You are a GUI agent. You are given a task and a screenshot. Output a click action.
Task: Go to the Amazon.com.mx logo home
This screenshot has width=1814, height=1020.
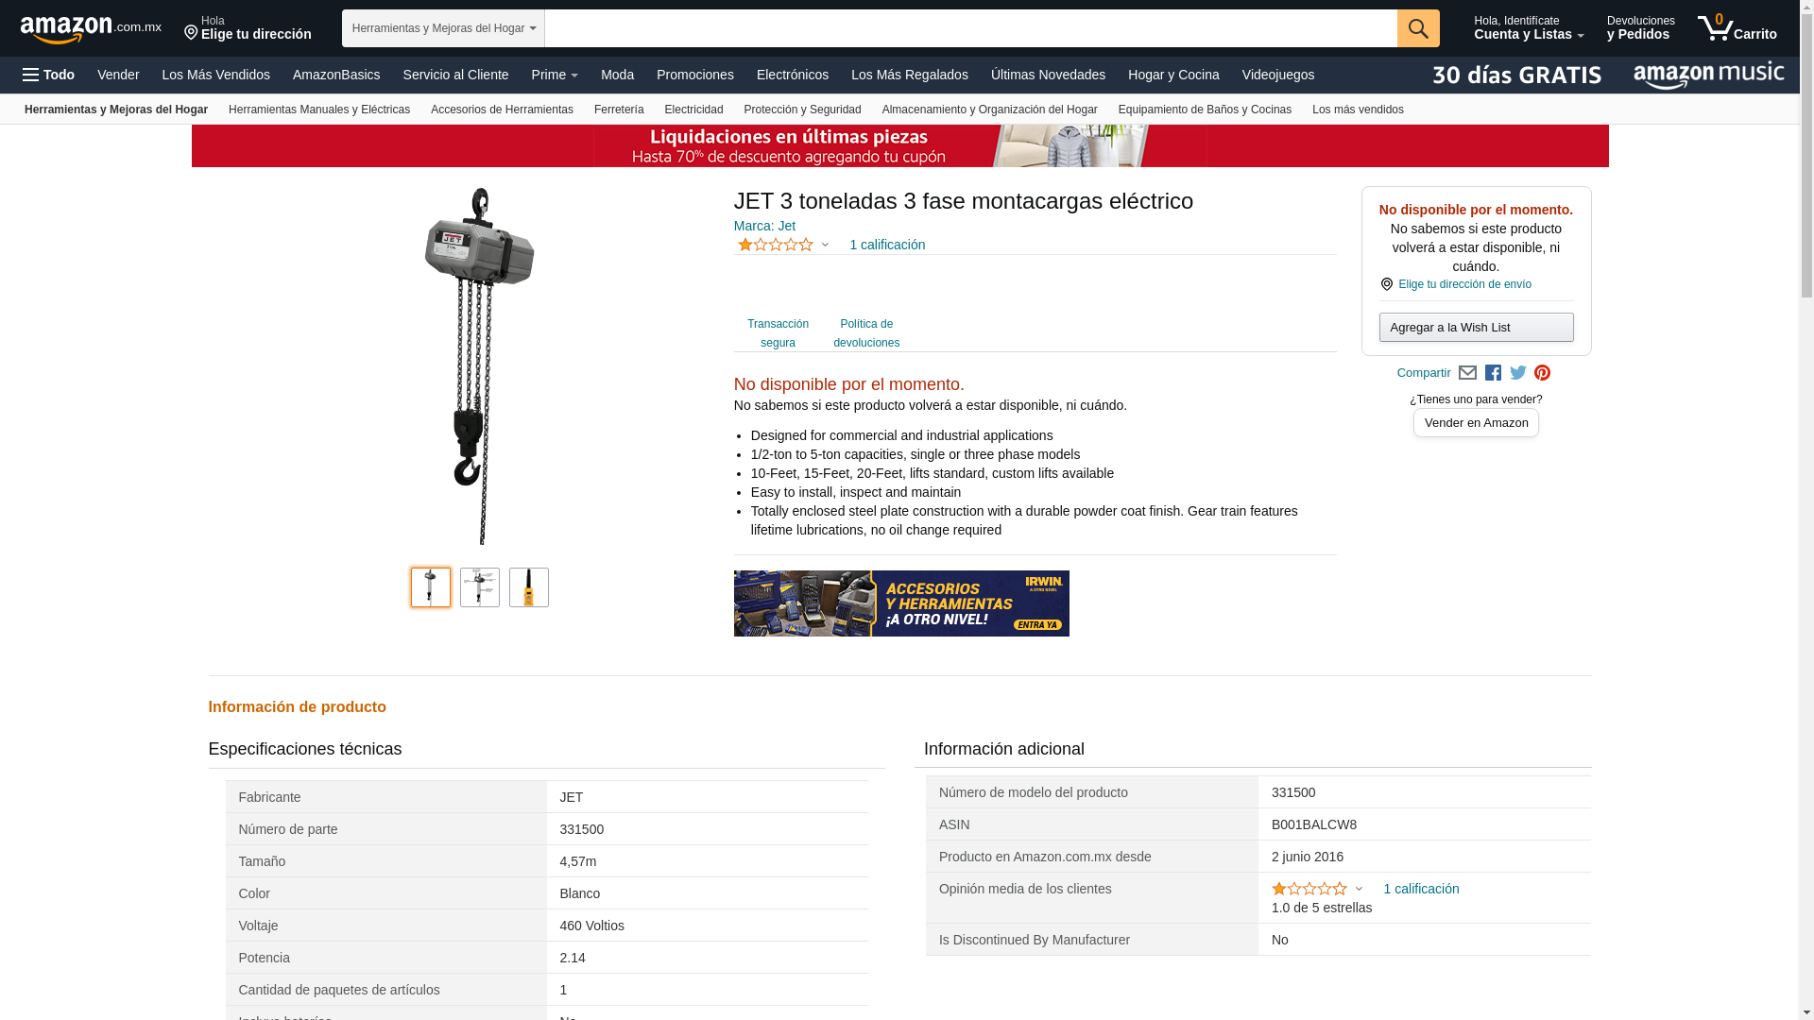[91, 29]
